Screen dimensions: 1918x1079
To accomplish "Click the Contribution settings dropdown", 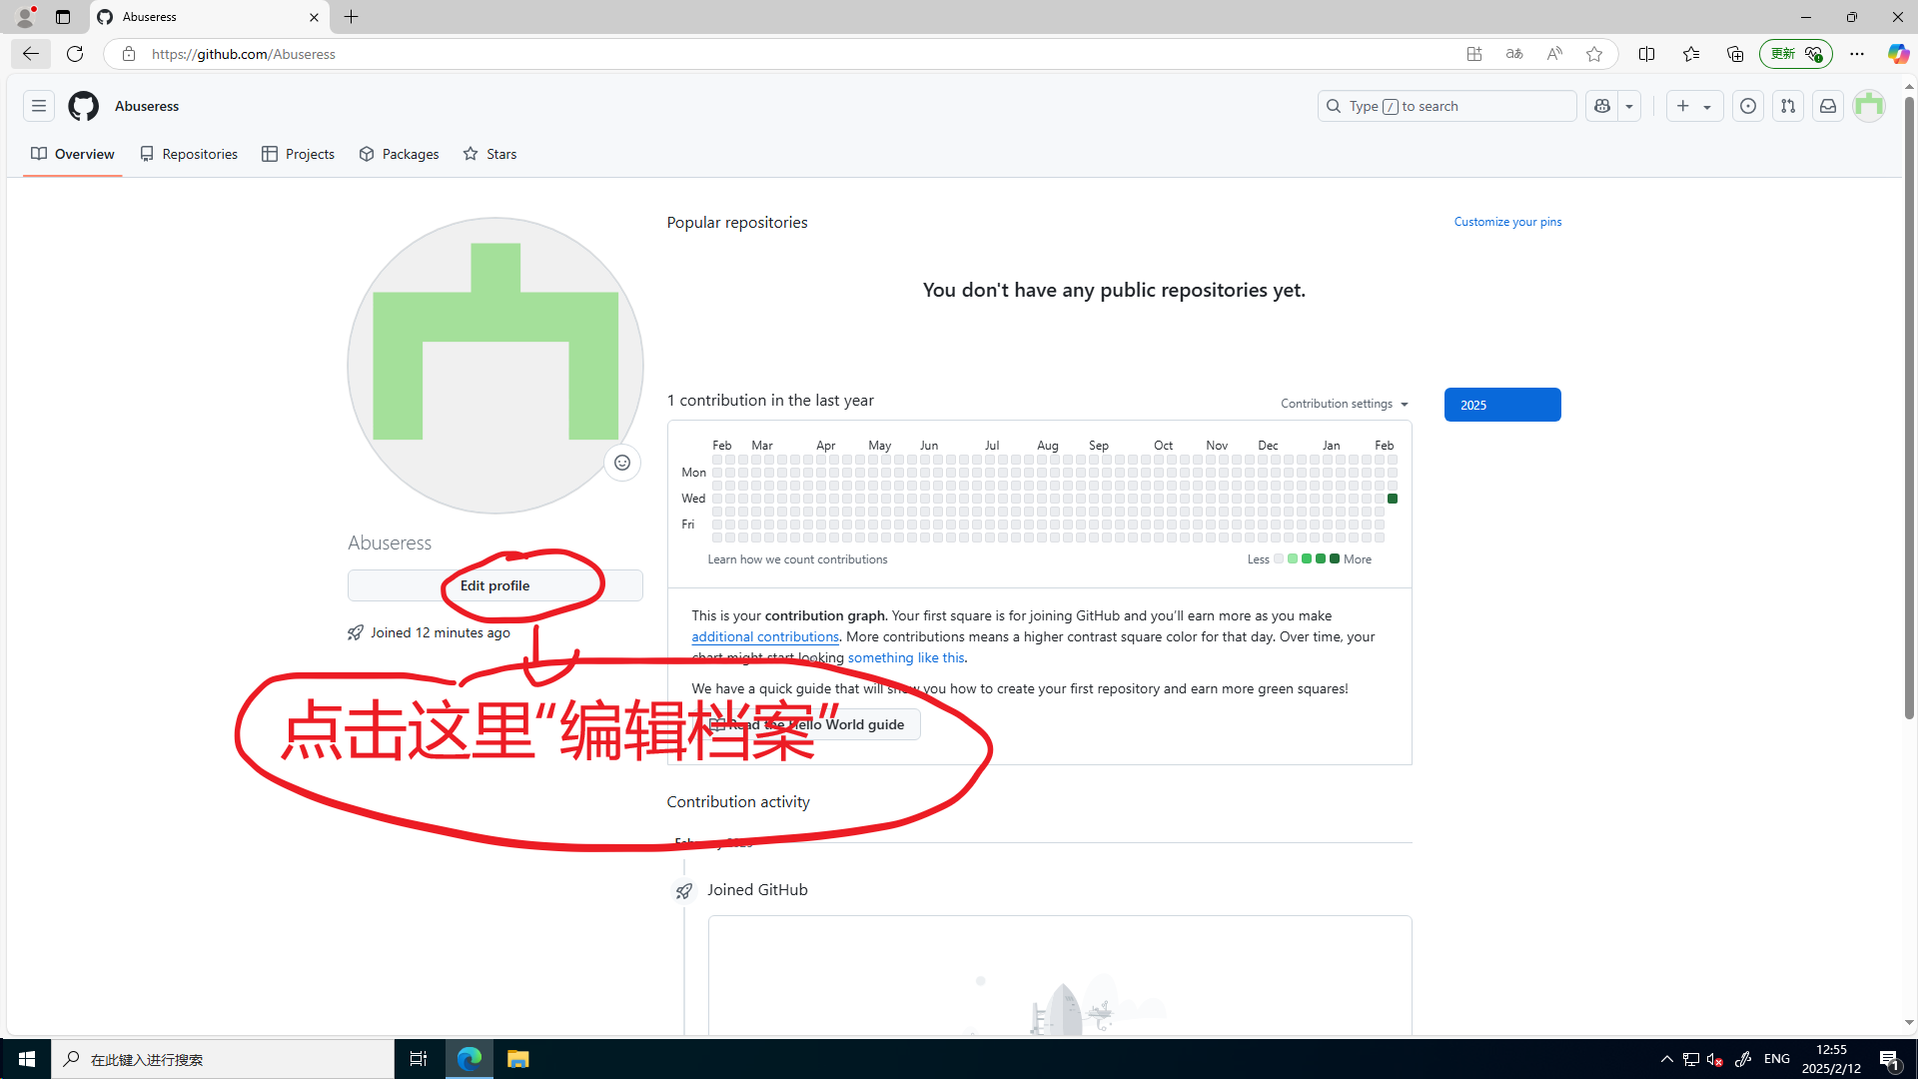I will (x=1344, y=404).
